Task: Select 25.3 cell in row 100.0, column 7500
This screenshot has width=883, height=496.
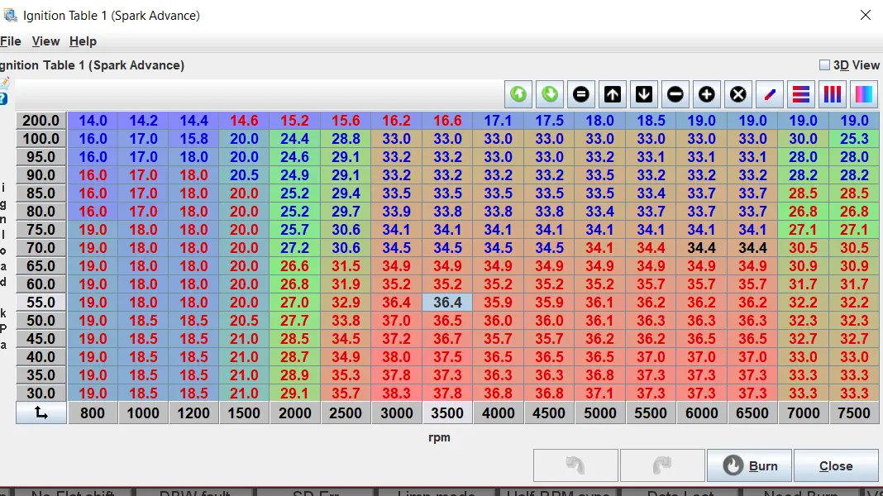Action: click(x=854, y=139)
